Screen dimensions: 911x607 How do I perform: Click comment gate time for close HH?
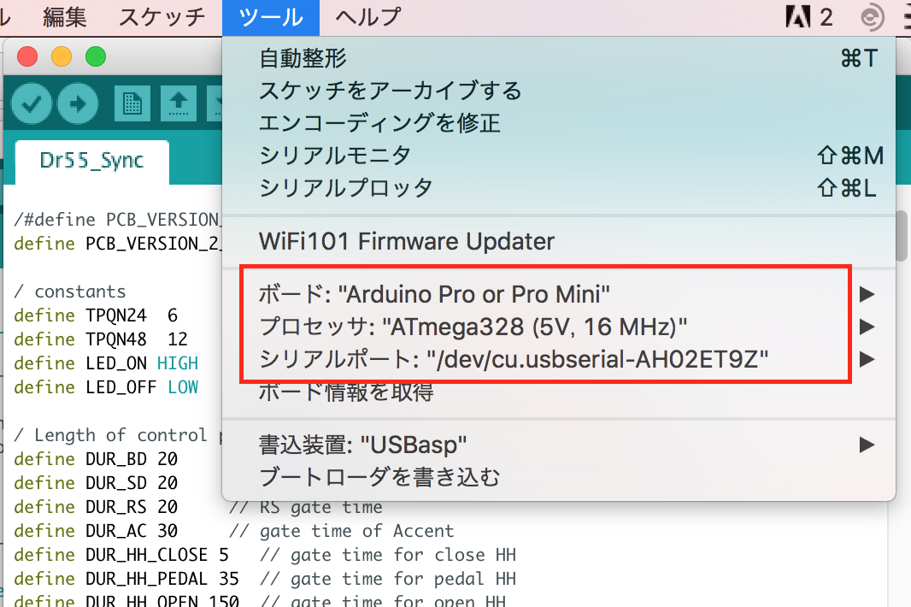(388, 555)
